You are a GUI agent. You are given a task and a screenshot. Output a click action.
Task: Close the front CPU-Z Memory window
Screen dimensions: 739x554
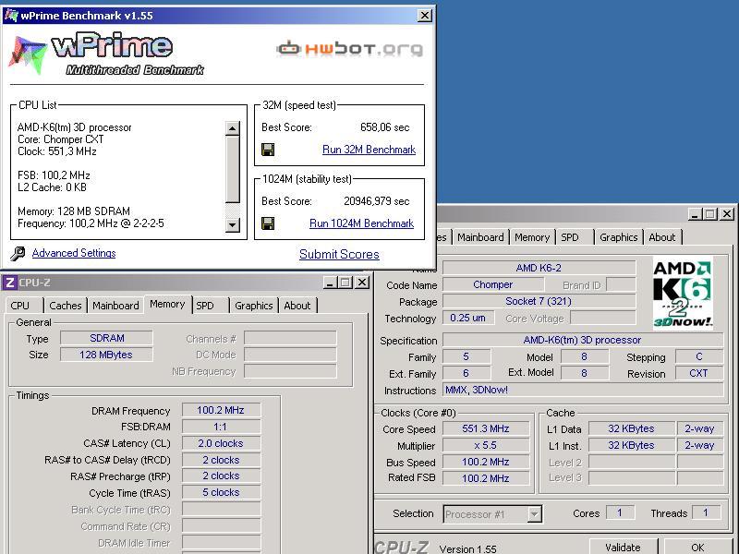coord(361,283)
